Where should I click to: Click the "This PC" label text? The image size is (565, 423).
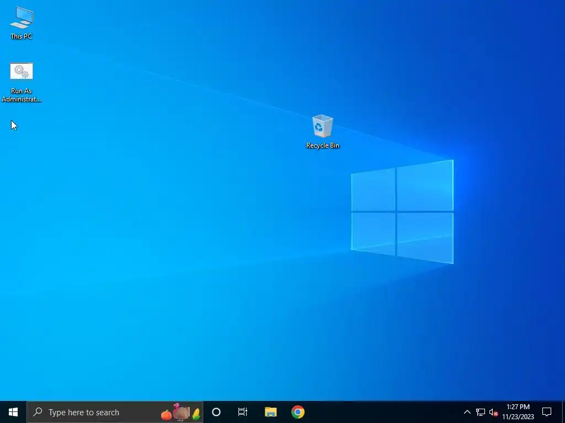(22, 36)
